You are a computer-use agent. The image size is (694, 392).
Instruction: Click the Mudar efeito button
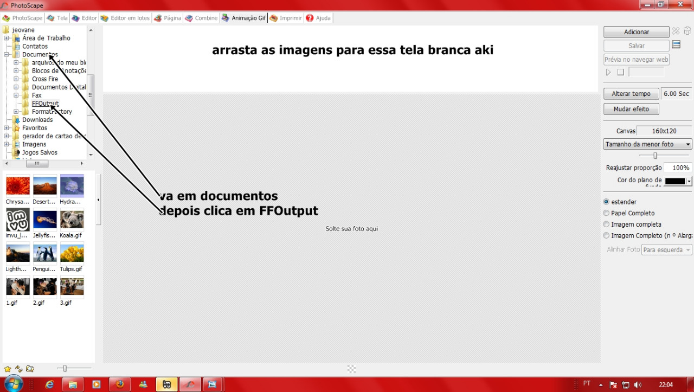pyautogui.click(x=631, y=109)
